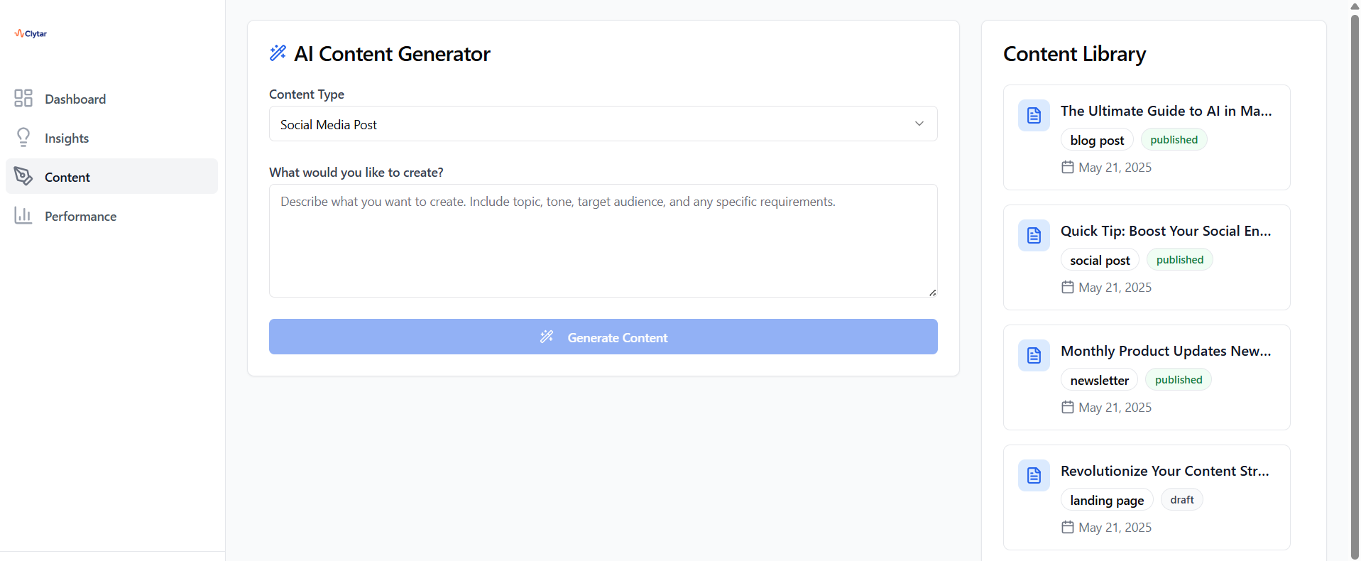Click the magic wand icon beside AI Content Generator
Screen dimensions: 1361x561
(278, 53)
